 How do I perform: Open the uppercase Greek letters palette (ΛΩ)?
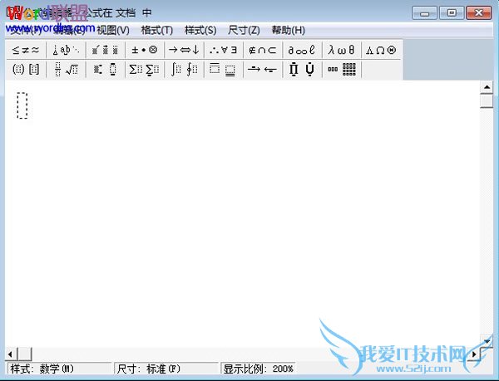click(381, 50)
